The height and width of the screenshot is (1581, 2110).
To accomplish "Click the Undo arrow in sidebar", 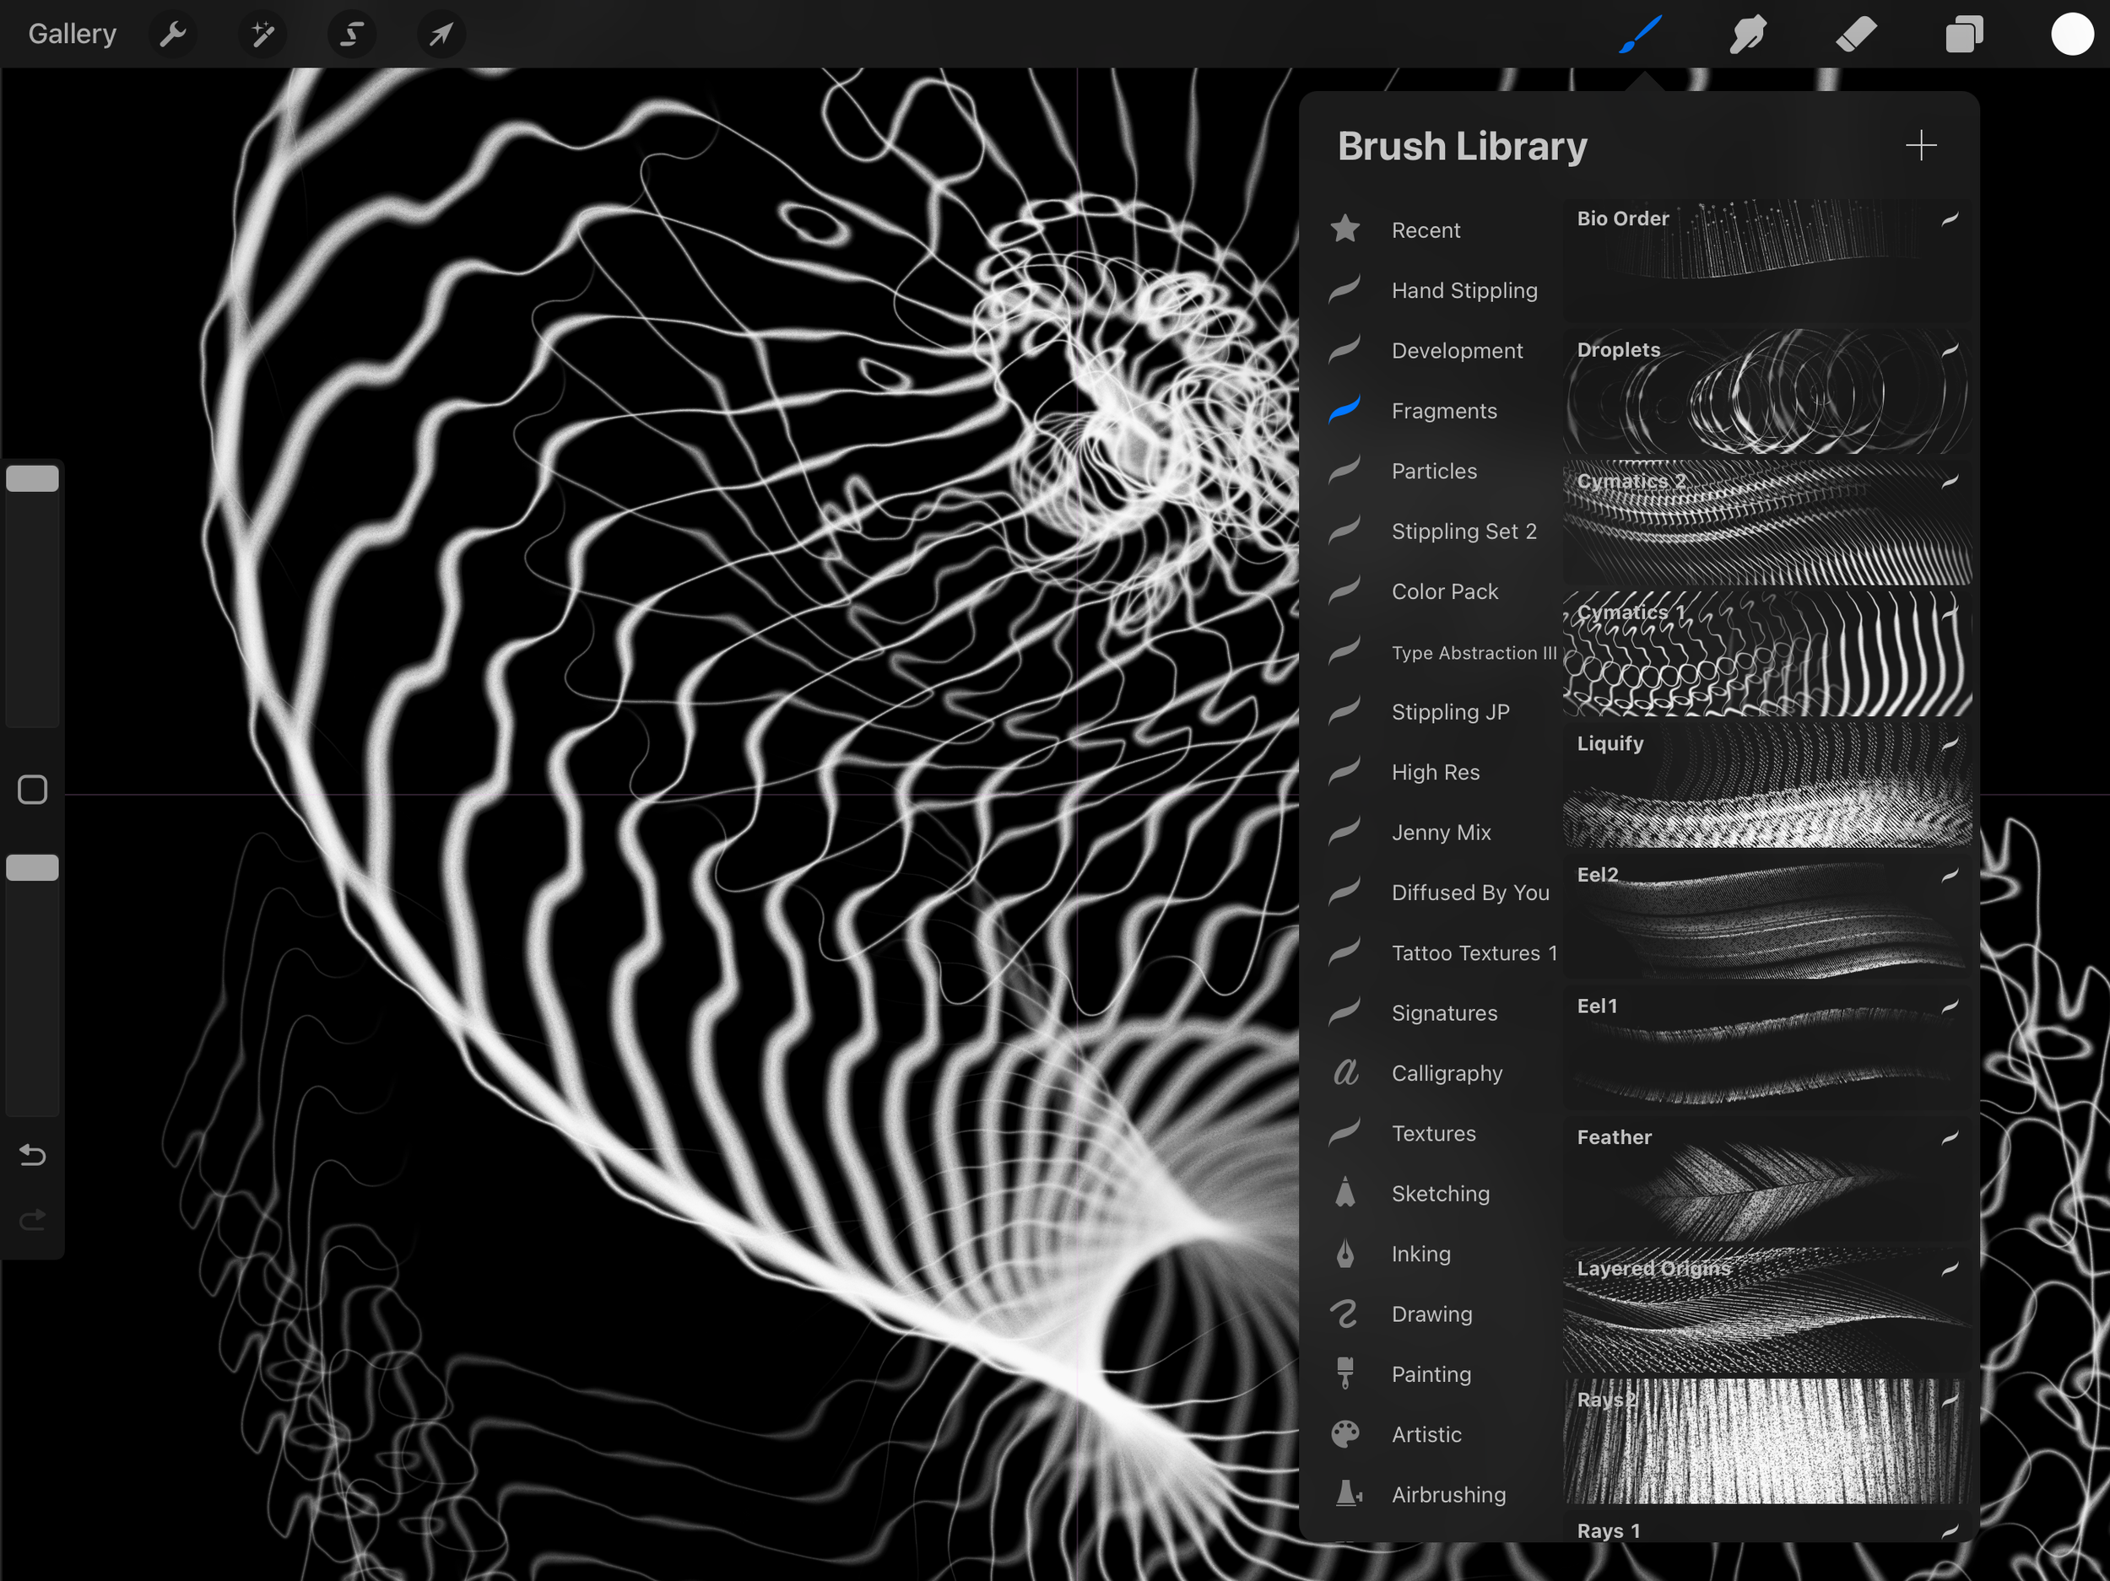I will pos(32,1156).
